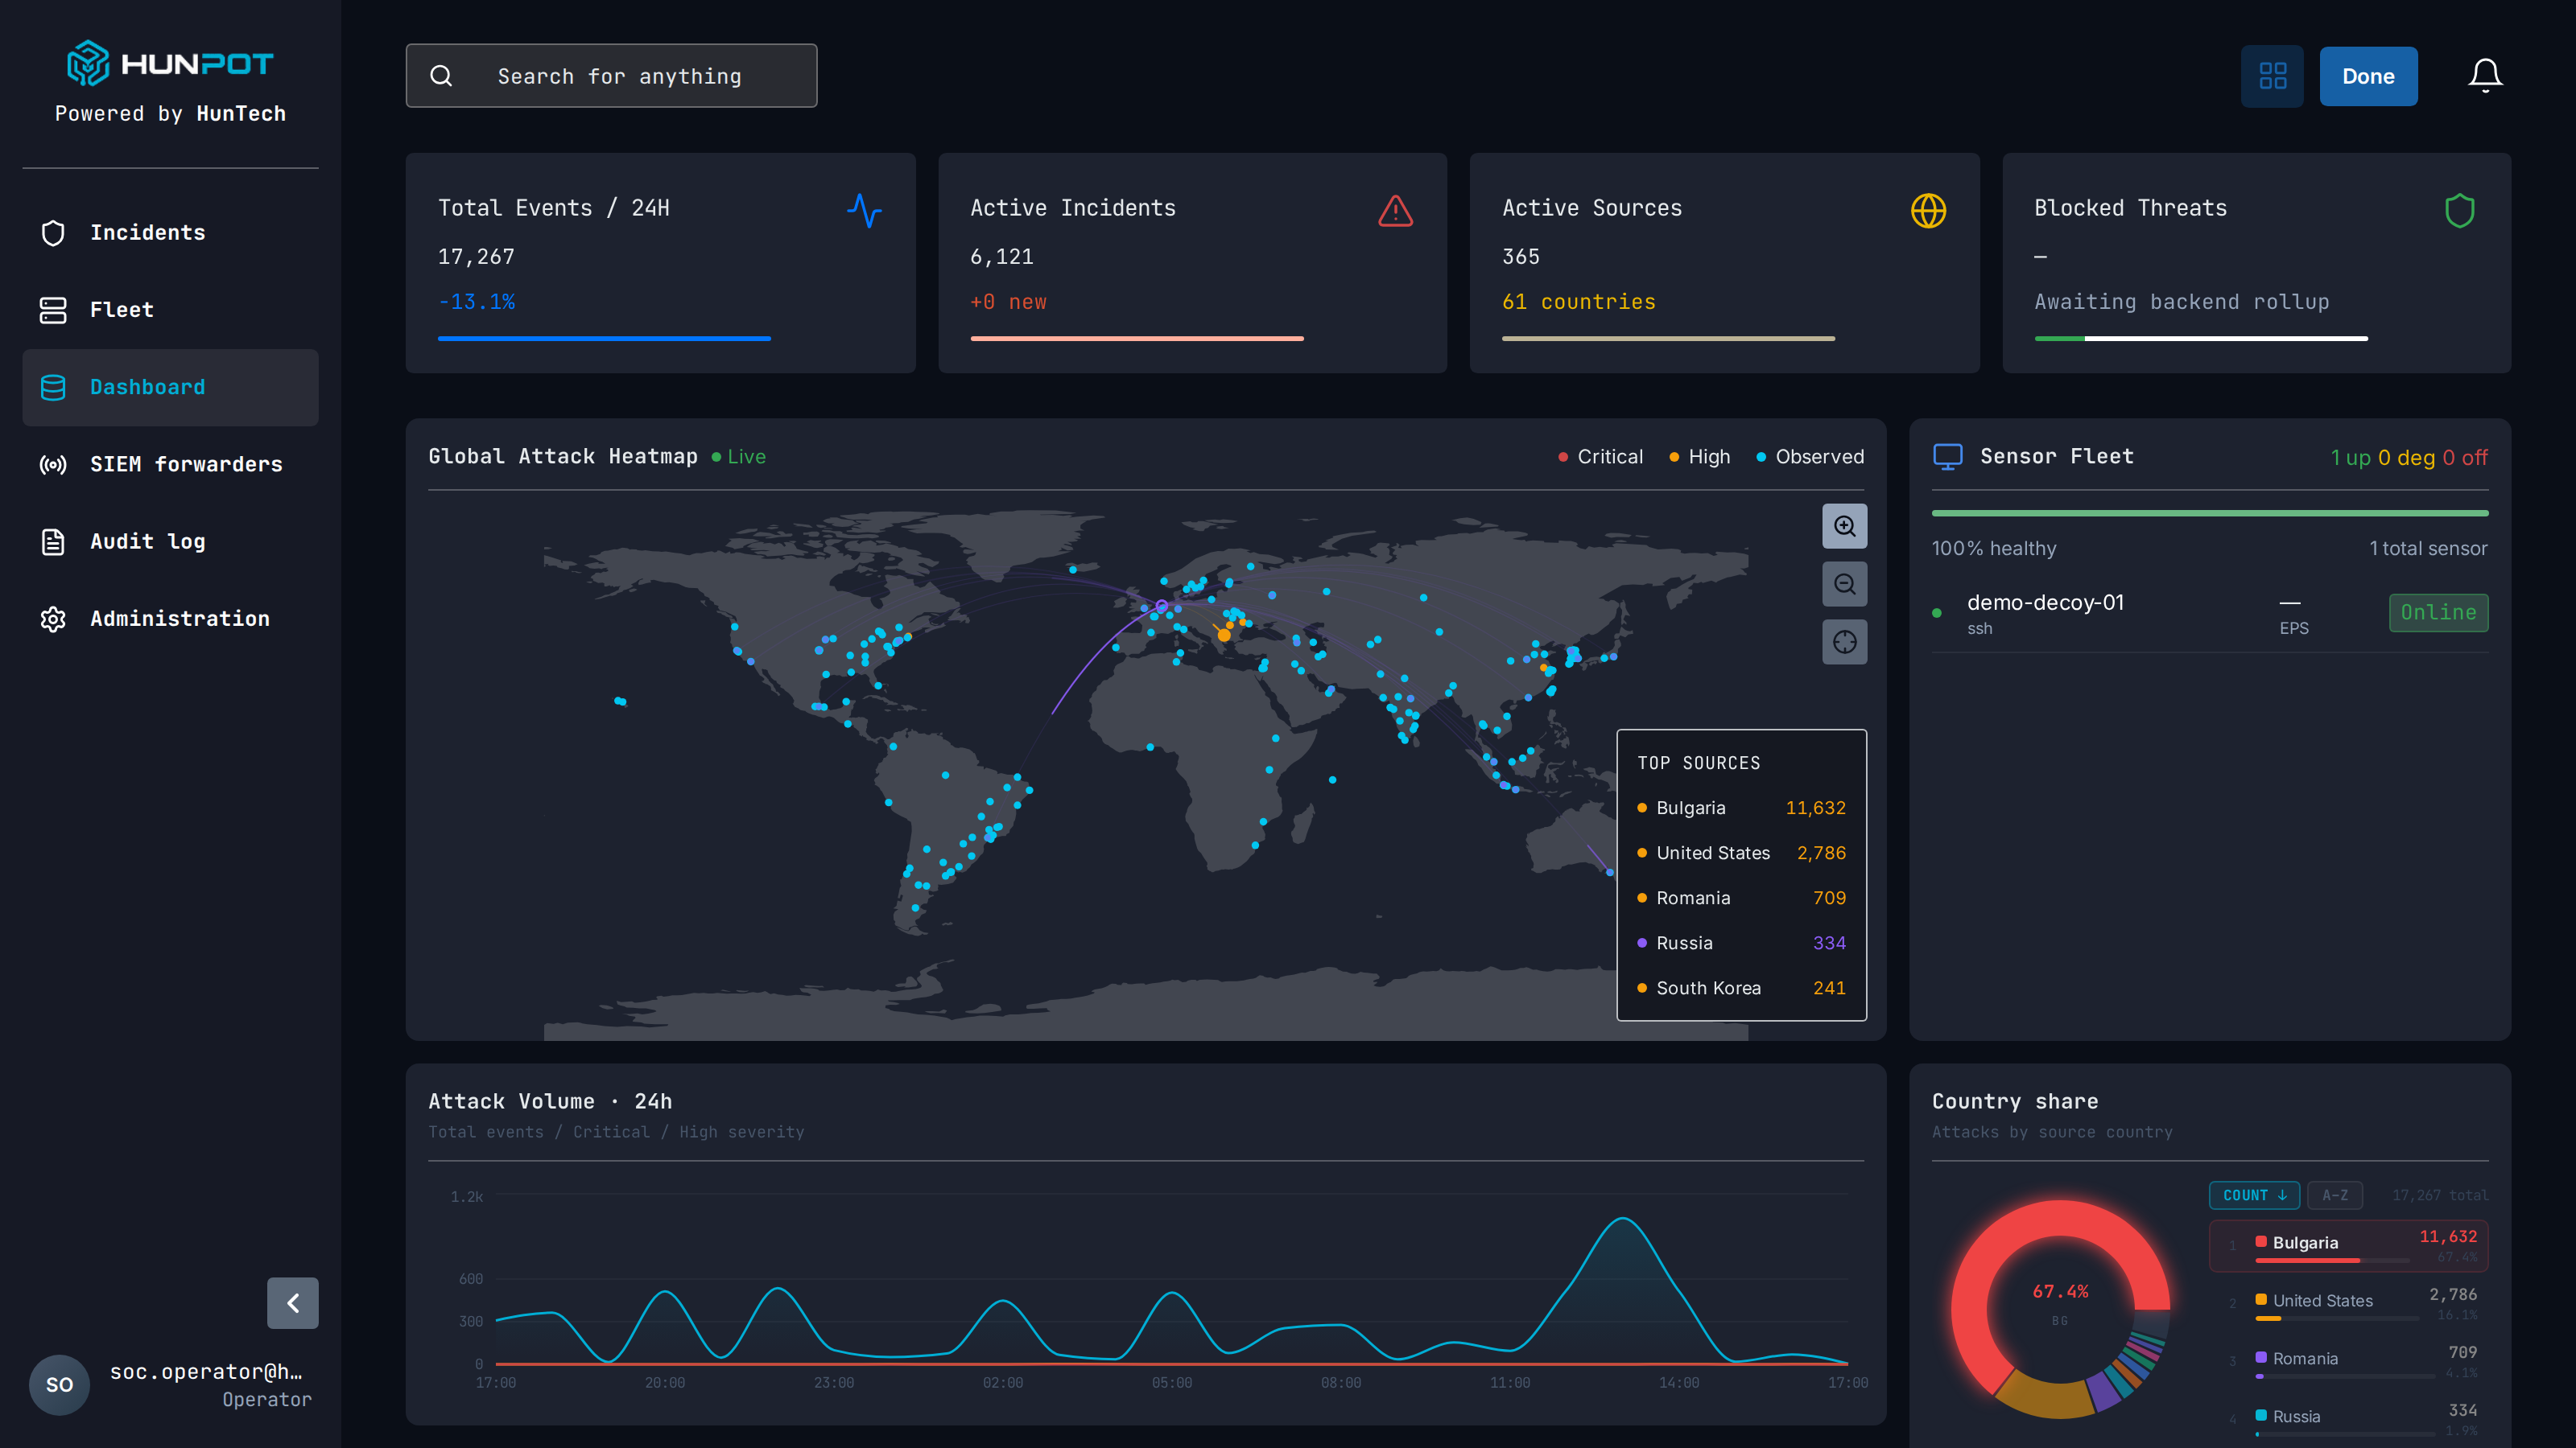2576x1448 pixels.
Task: Click the Total Events / 24H card
Action: pyautogui.click(x=660, y=263)
